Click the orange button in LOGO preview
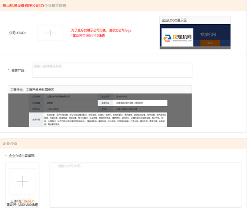The image size is (247, 209). click(x=210, y=43)
